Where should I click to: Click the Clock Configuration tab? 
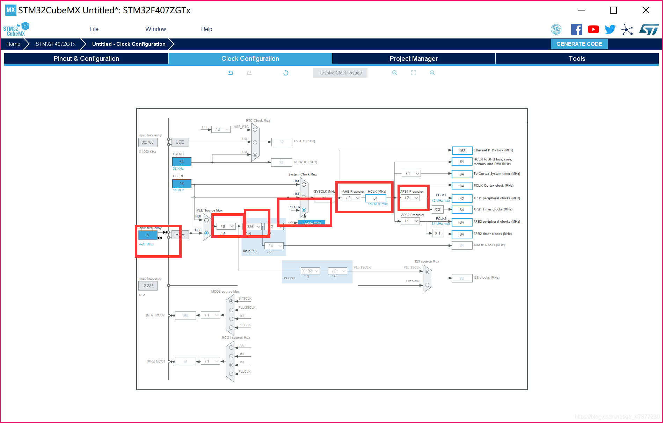click(250, 58)
